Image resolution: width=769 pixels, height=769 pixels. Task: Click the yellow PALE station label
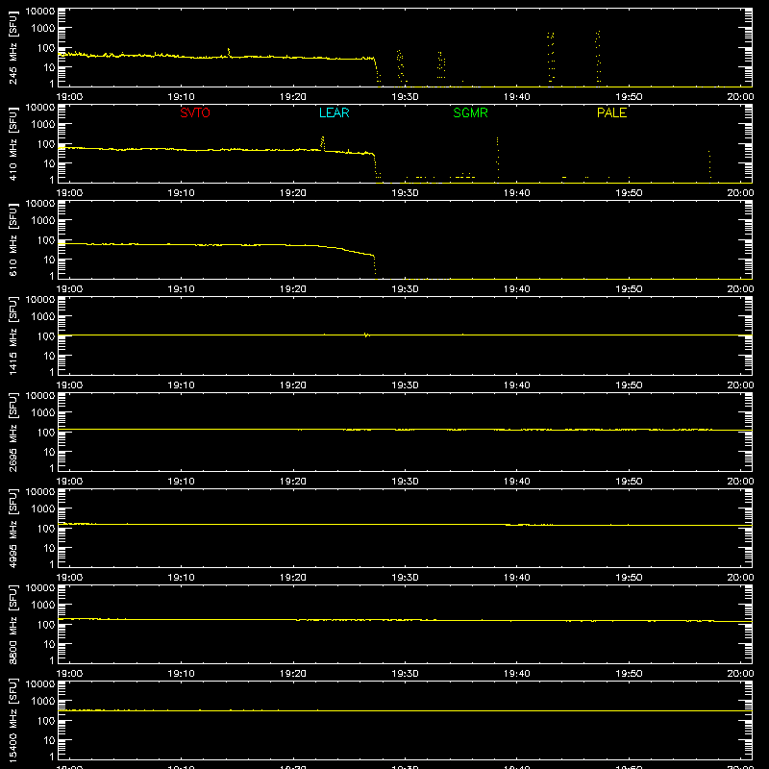[x=611, y=112]
